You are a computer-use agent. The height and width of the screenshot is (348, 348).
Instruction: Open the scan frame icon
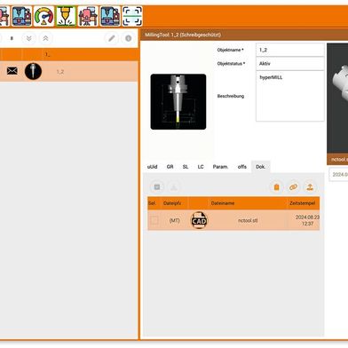[132, 16]
